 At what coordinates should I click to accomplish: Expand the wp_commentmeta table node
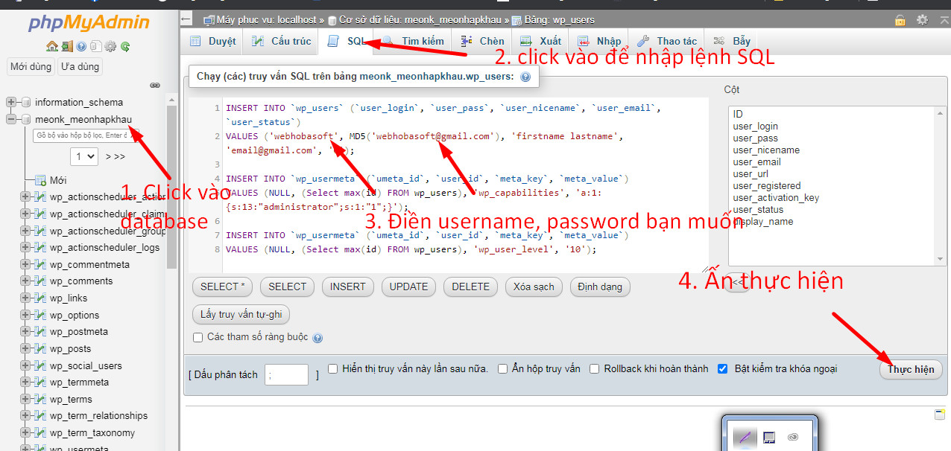click(x=25, y=265)
